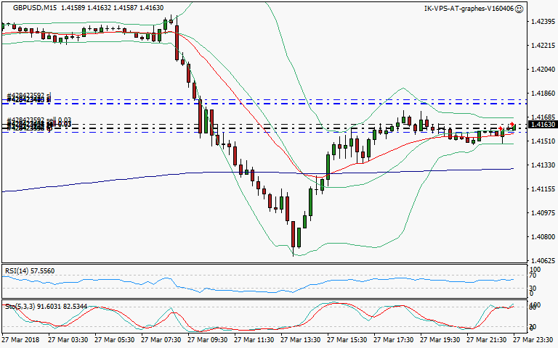Click the 27 Mar 23:30 time axis label
Screen dimensions: 558x348
point(533,339)
